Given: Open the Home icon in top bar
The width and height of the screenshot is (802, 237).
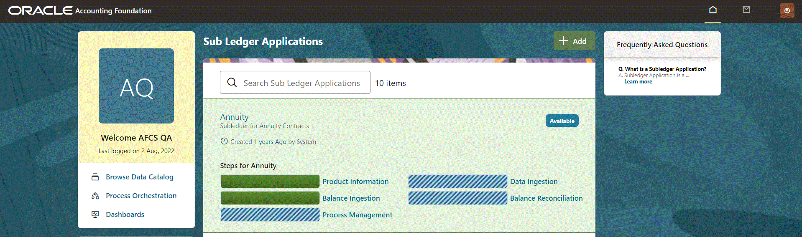Looking at the screenshot, I should click(713, 10).
